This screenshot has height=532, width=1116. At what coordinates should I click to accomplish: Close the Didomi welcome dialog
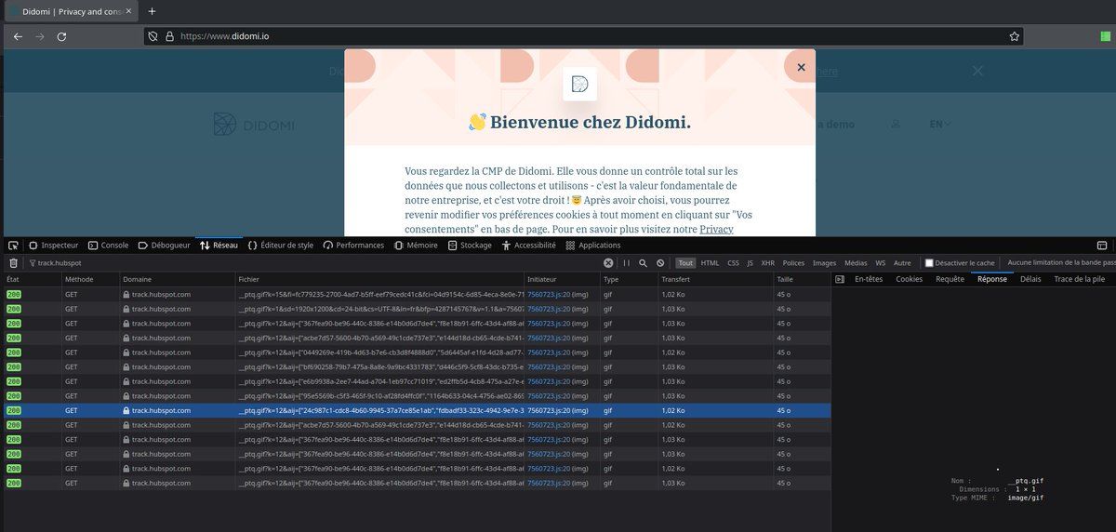(x=800, y=67)
